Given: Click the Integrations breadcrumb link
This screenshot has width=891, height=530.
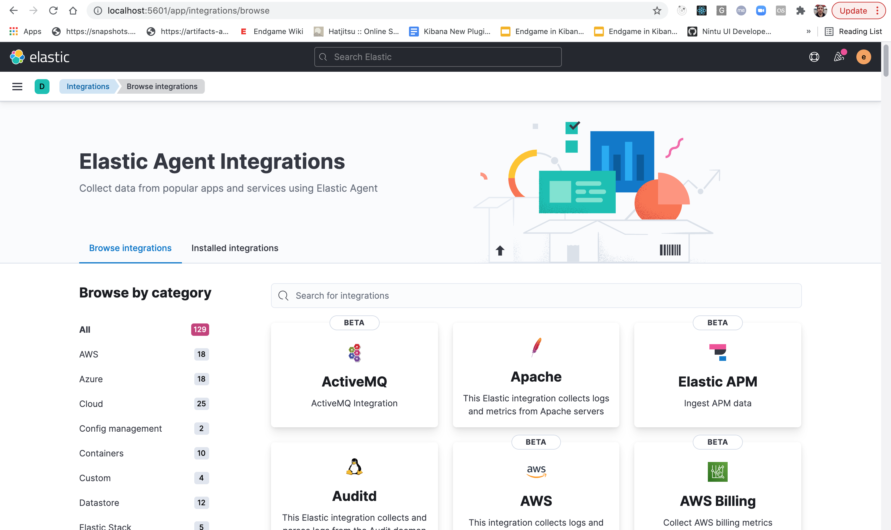Looking at the screenshot, I should 88,87.
